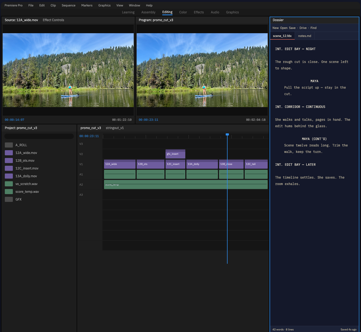361x332 pixels.
Task: Select the promo_cut_v3 timeline tab
Action: [x=91, y=128]
